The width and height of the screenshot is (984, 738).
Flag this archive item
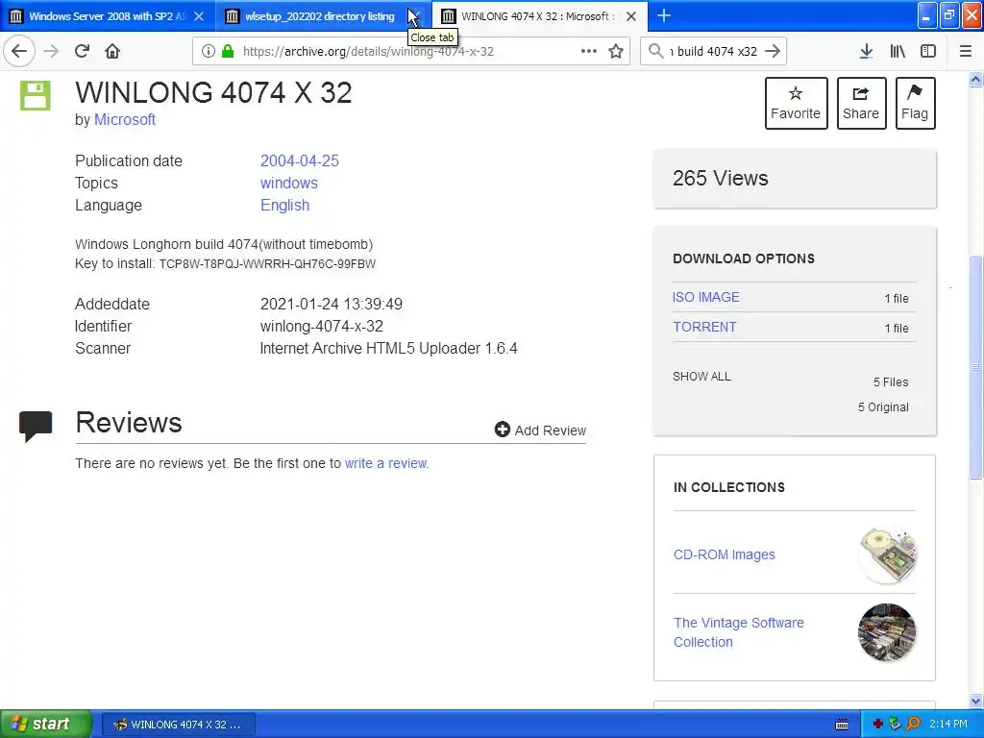[x=915, y=103]
